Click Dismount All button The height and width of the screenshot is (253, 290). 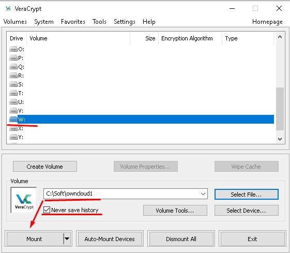click(181, 239)
